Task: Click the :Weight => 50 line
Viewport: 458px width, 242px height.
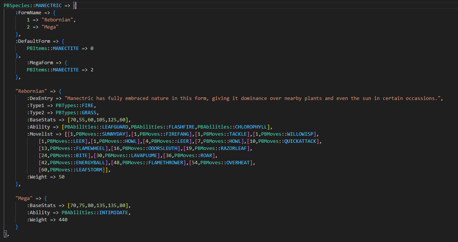Action: point(45,177)
